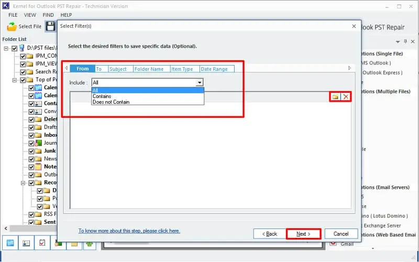Close the Select Filter(s) dialog
419x262 pixels.
click(354, 26)
